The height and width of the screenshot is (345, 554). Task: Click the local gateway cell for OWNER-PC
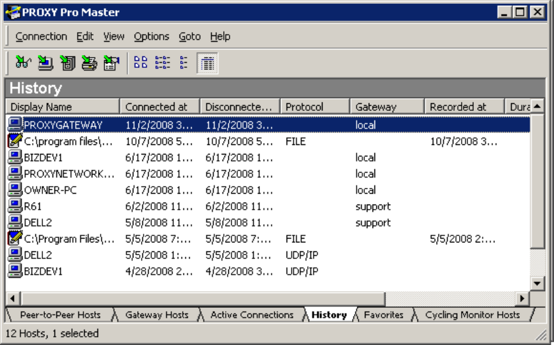(365, 190)
